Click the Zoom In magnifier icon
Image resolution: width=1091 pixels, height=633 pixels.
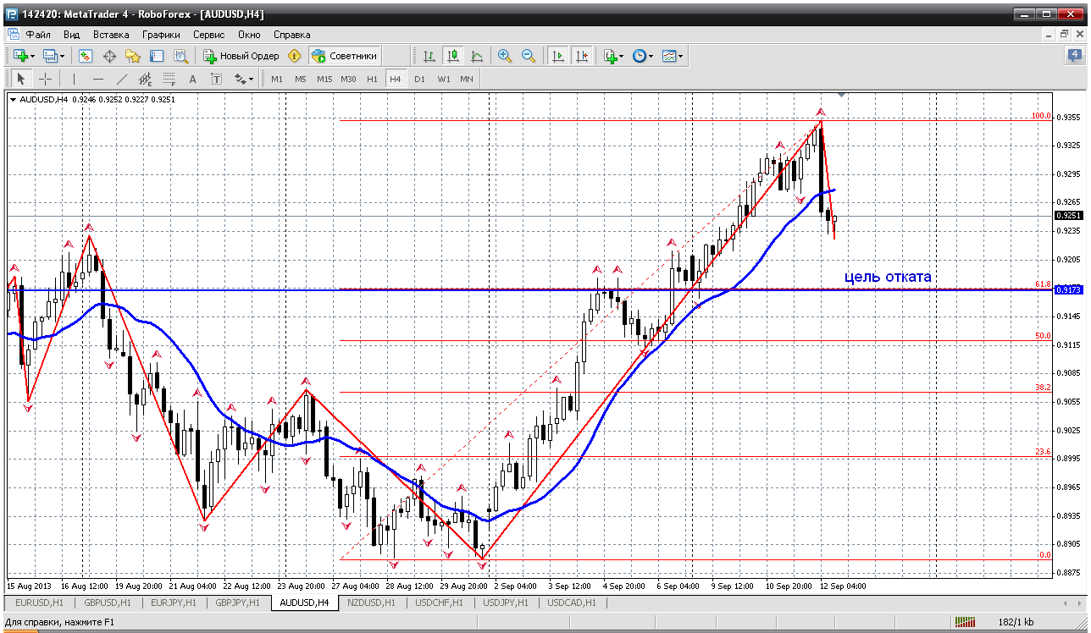[505, 56]
